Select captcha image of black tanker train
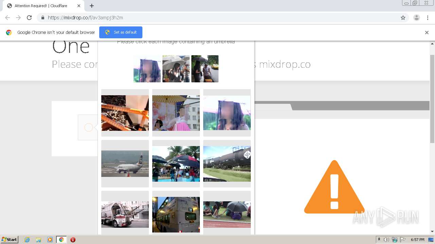Image resolution: width=435 pixels, height=244 pixels. pos(227,164)
